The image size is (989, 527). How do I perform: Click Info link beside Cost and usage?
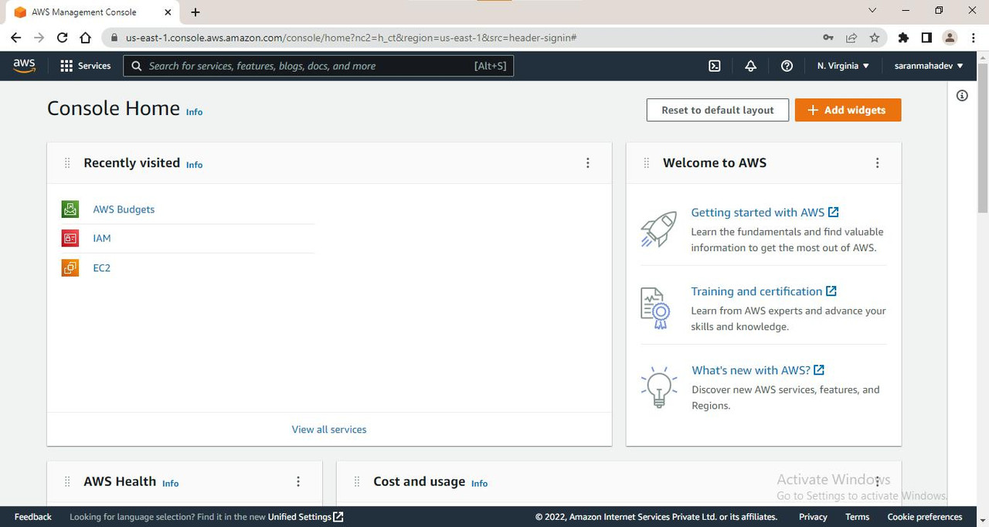479,484
